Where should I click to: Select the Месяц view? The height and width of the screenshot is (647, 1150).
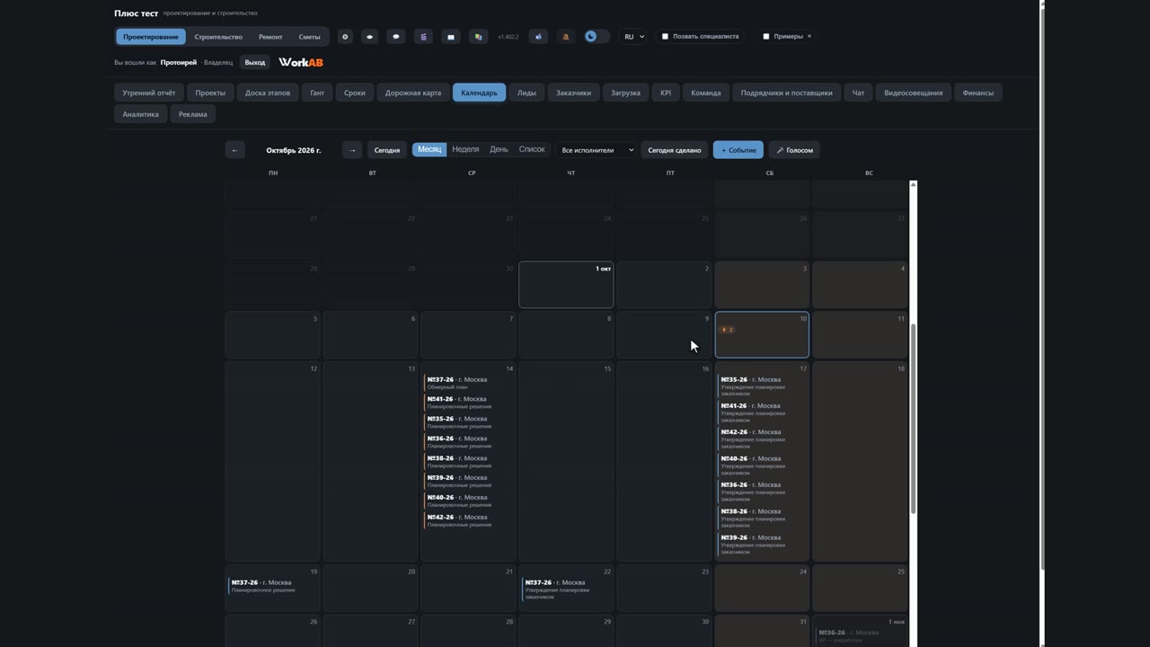point(429,149)
